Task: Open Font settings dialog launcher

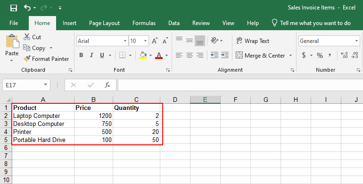Action: point(168,70)
